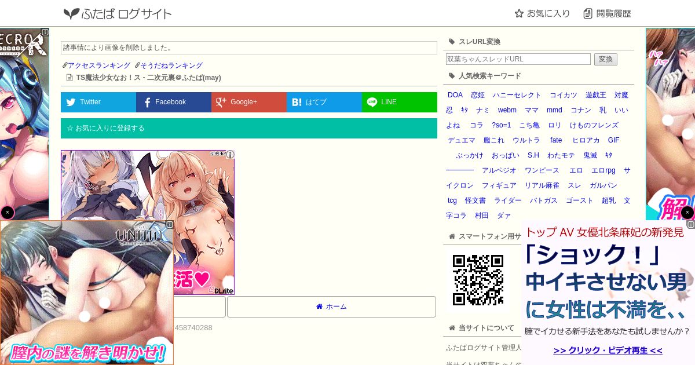Share on Facebook button

174,102
